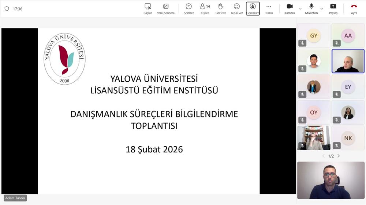The width and height of the screenshot is (366, 205).
Task: Open Yeni pencere pop-out
Action: tap(165, 9)
